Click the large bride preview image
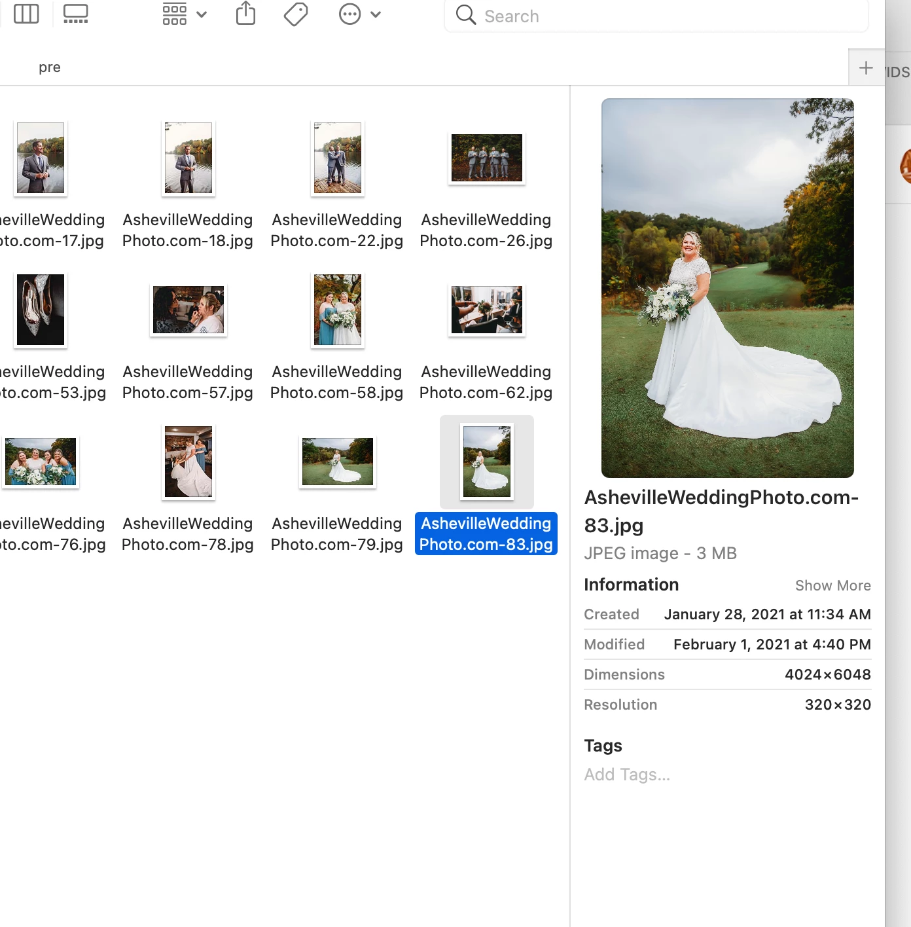The height and width of the screenshot is (927, 911). tap(728, 288)
